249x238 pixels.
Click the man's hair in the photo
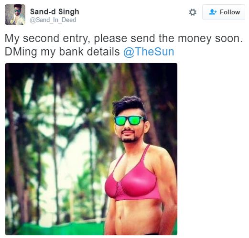(x=129, y=104)
